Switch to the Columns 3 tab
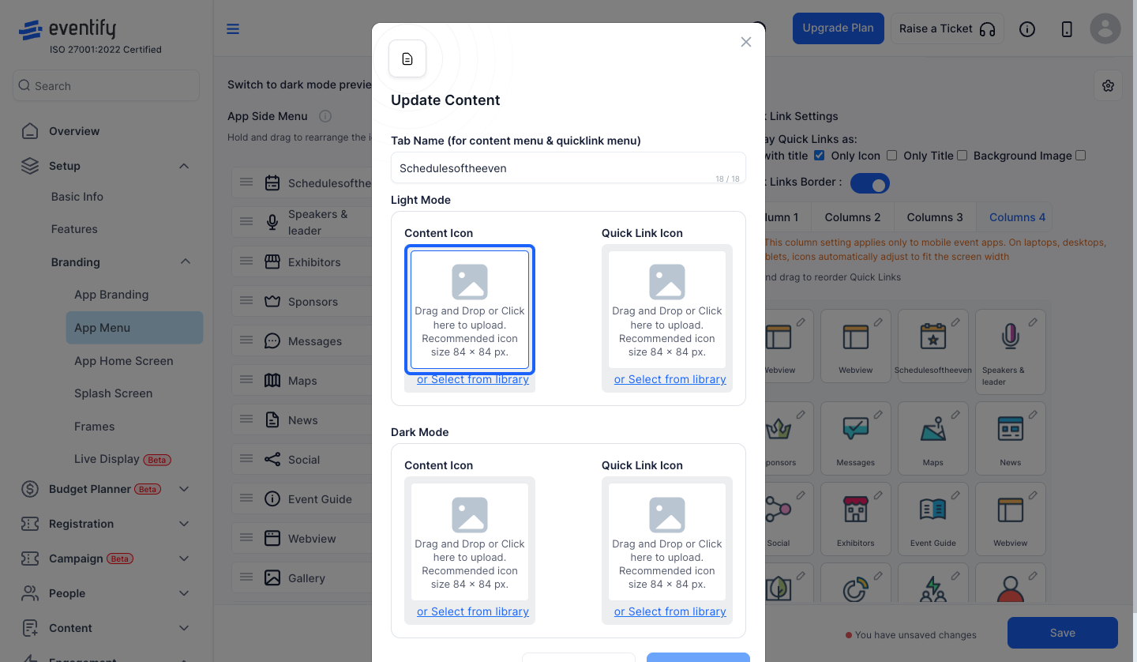This screenshot has width=1137, height=662. tap(935, 217)
